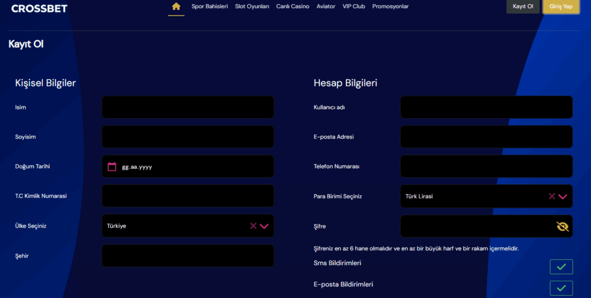The image size is (591, 298).
Task: Click the Sms Bildirimleri label
Action: click(x=337, y=263)
